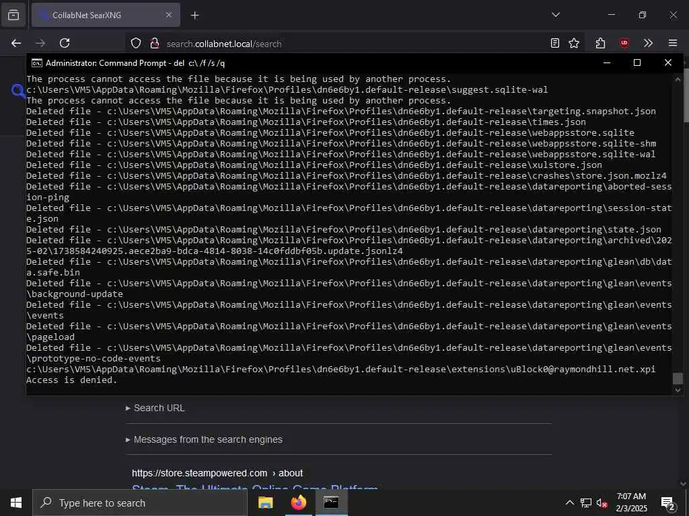Open the list all tabs dropdown
Viewport: 689px width, 516px height.
click(555, 15)
